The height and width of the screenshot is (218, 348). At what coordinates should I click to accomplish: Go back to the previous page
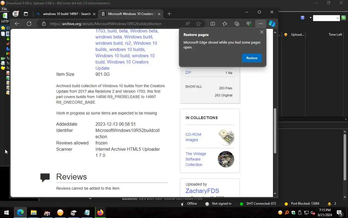(x=17, y=24)
